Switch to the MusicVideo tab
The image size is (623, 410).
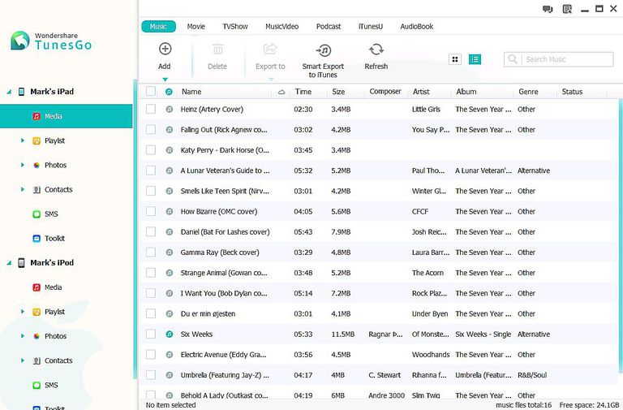[x=282, y=27]
